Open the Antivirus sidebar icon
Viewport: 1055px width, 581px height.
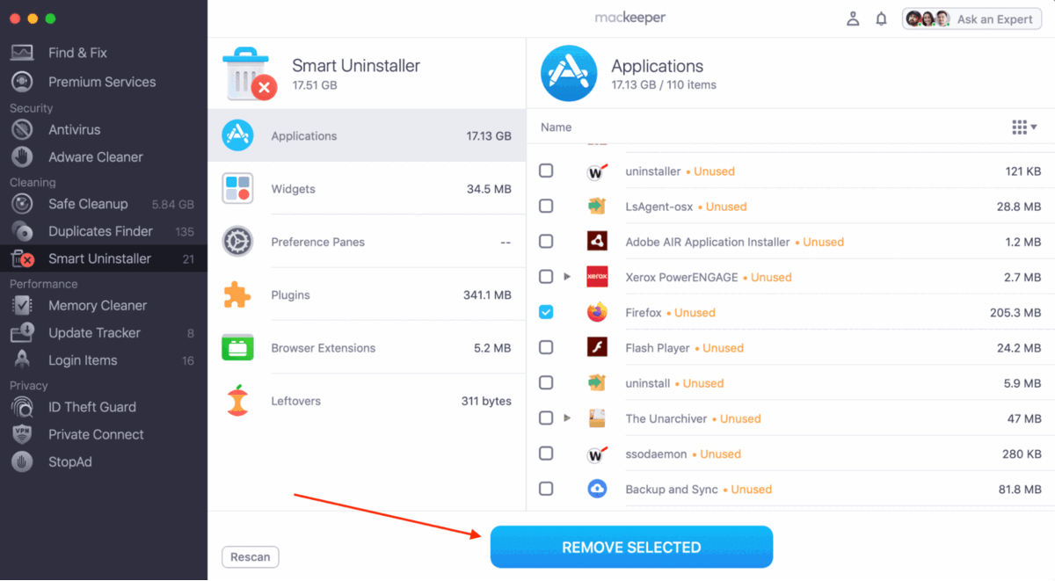[22, 129]
